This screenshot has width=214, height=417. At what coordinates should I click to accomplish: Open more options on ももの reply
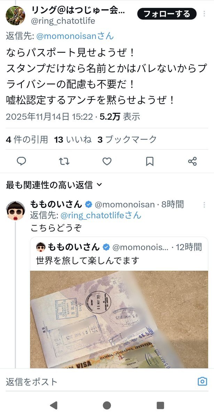204,205
